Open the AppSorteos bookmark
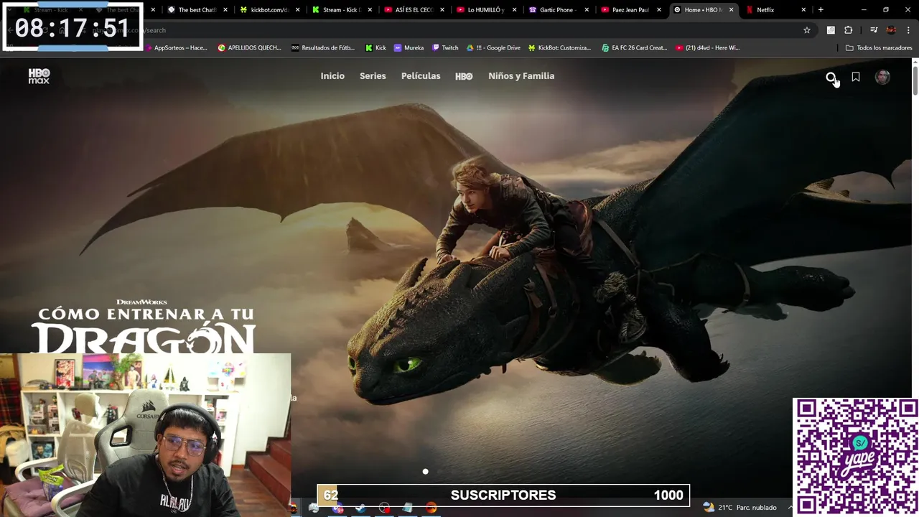Screen dimensions: 919x517 coord(176,48)
